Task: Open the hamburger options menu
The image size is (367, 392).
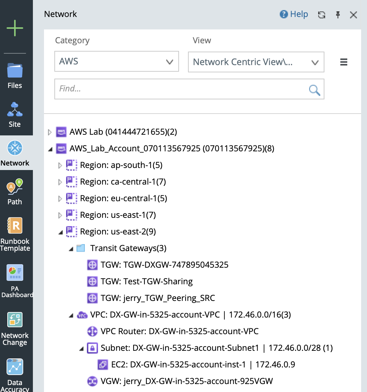Action: coord(343,62)
